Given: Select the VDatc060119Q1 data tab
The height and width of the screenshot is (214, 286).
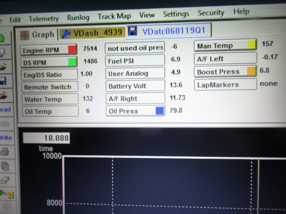Looking at the screenshot, I should pos(169,31).
